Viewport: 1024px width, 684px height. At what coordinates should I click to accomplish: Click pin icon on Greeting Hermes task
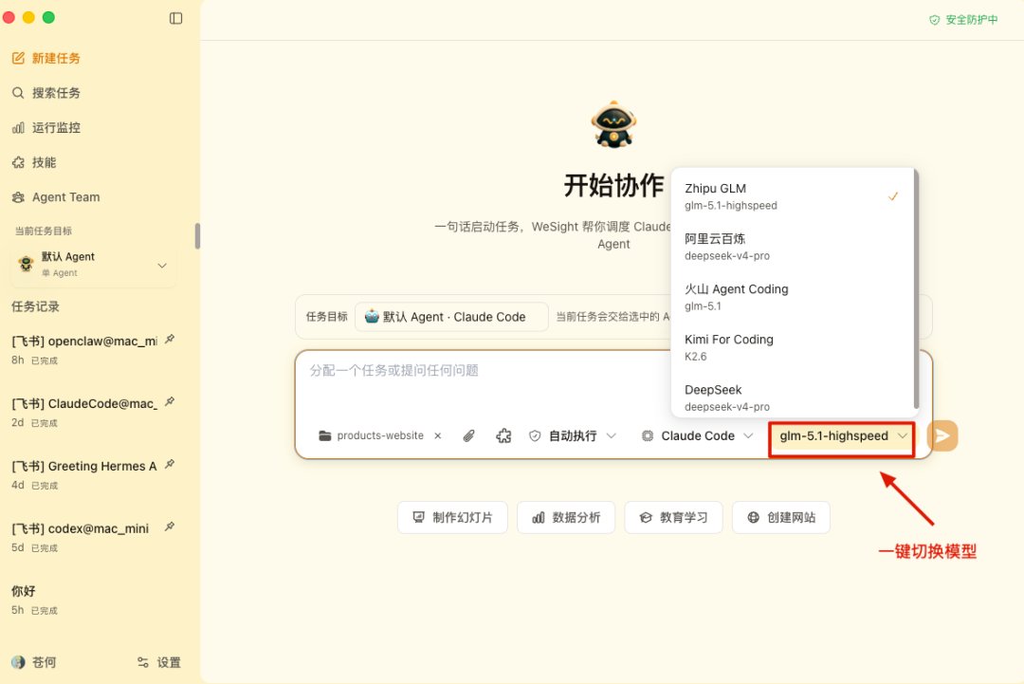click(170, 465)
